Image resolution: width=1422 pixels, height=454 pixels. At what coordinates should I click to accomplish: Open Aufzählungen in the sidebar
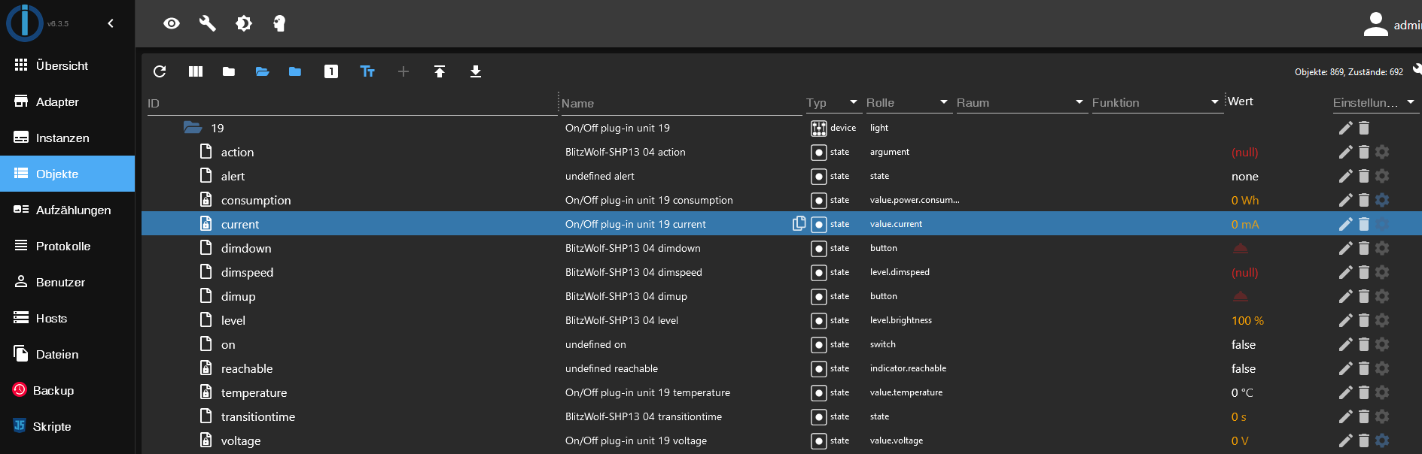[x=68, y=210]
